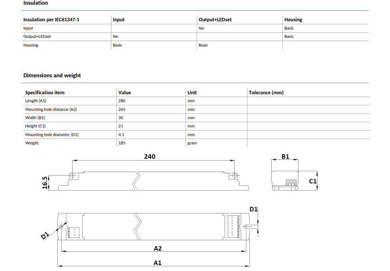
Task: Select the "Output+LEDset" row label
Action: tap(37, 37)
